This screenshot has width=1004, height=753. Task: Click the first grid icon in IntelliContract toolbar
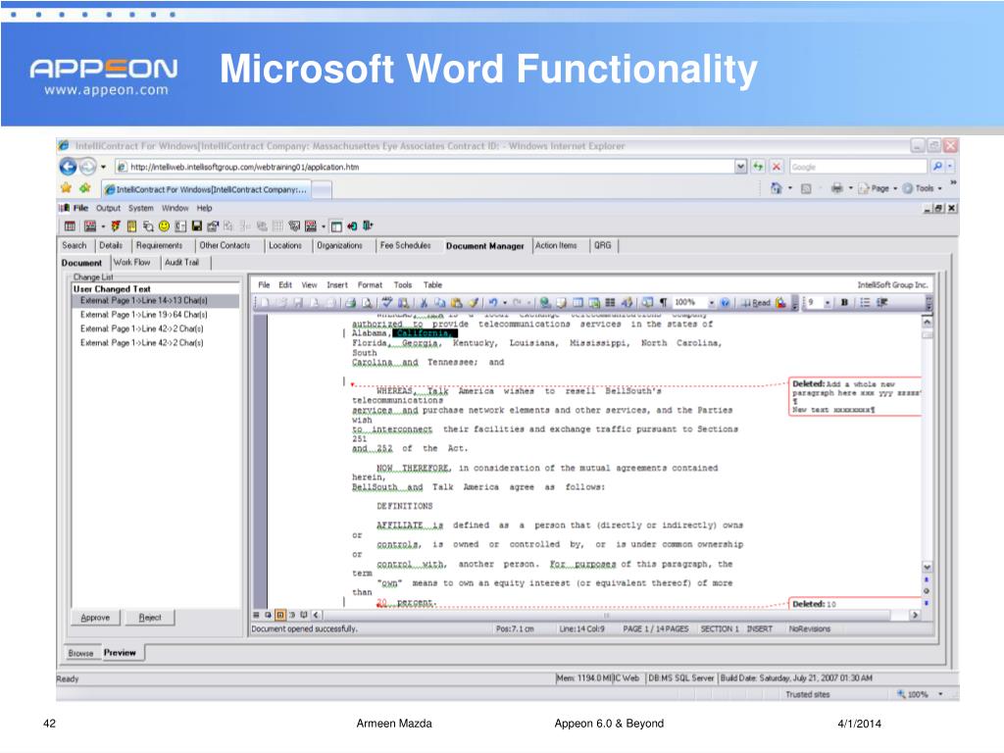tap(70, 226)
